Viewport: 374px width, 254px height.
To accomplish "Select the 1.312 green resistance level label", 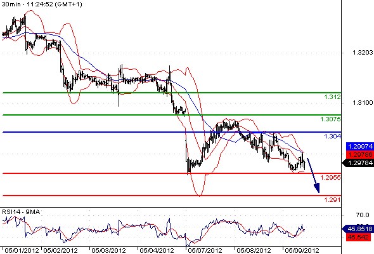I will (332, 97).
